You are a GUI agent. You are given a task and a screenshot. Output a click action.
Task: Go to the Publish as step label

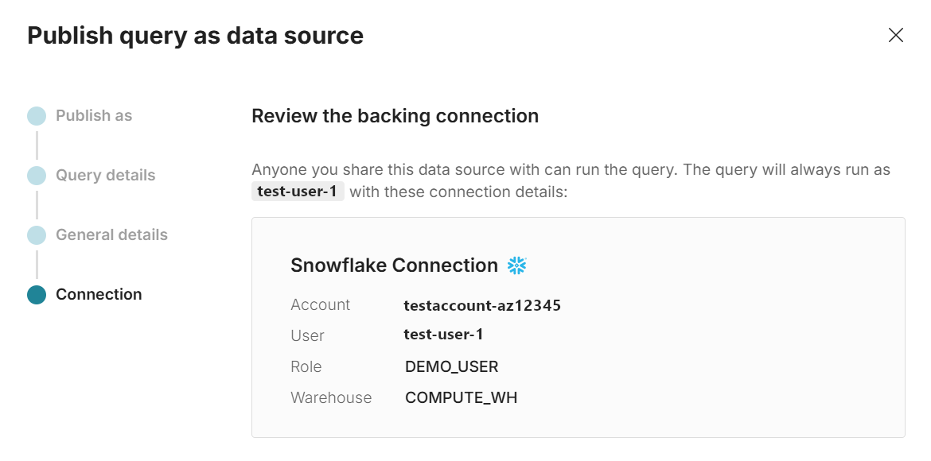[x=94, y=116]
